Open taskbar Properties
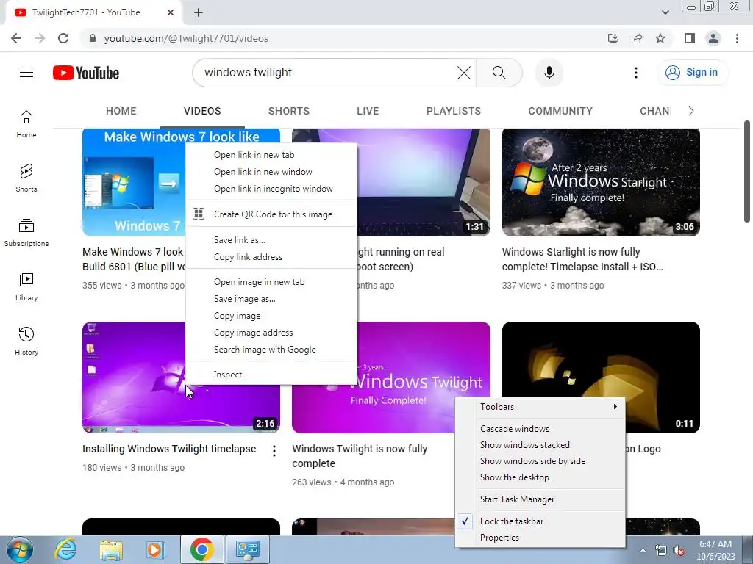Image resolution: width=753 pixels, height=564 pixels. tap(540, 538)
